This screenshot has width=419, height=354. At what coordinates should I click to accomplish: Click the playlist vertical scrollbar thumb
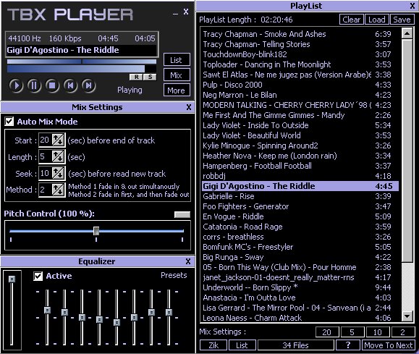(407, 151)
